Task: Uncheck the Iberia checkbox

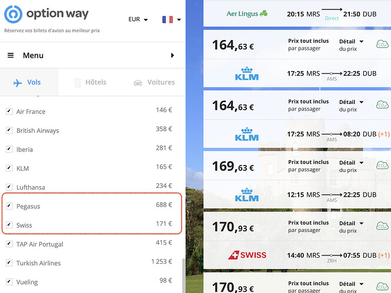Action: [9, 149]
